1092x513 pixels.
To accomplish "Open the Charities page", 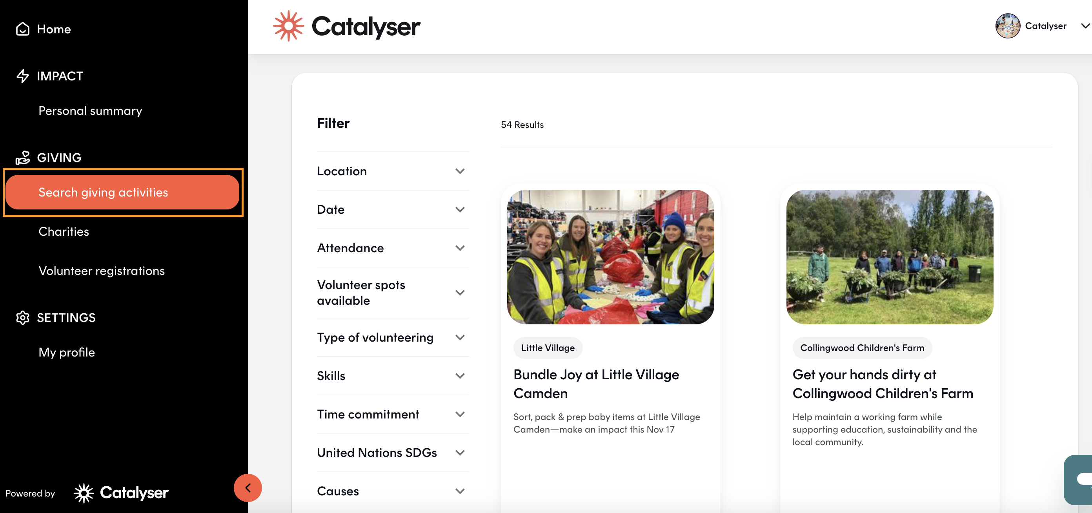I will point(64,231).
